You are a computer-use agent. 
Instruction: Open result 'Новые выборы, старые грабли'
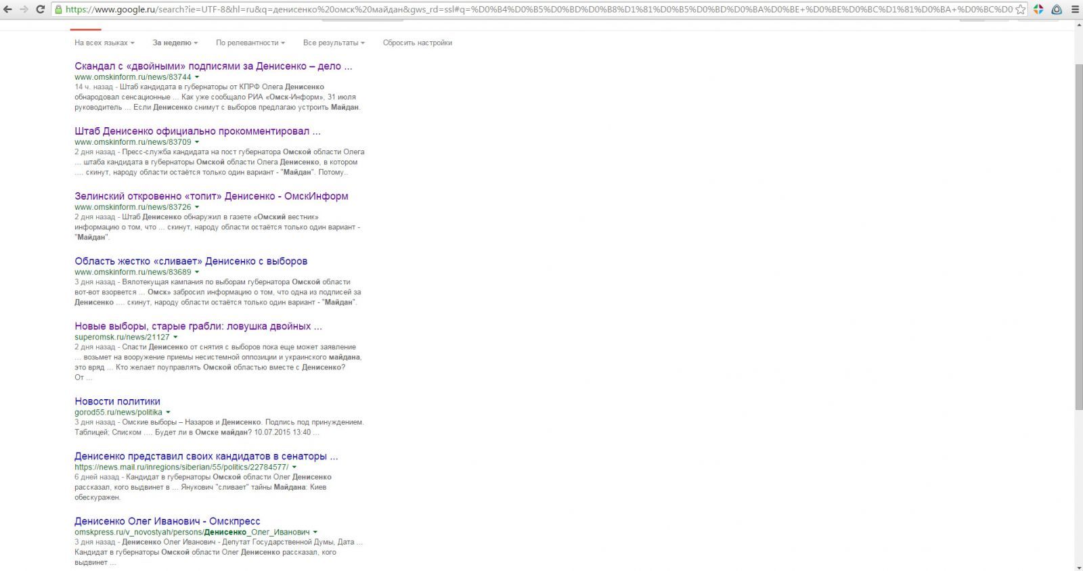tap(198, 326)
